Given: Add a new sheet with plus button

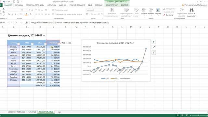Looking at the screenshot, I should (59, 112).
